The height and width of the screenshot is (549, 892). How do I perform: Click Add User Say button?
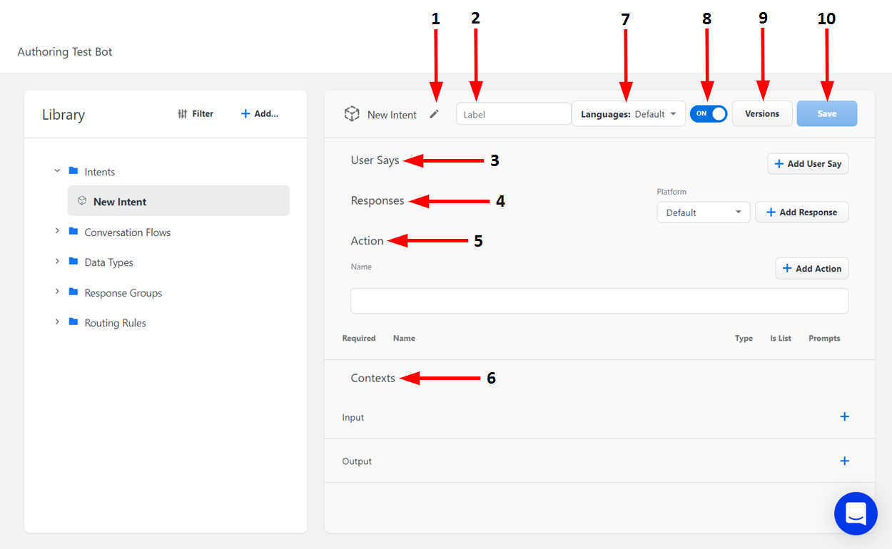pos(808,164)
